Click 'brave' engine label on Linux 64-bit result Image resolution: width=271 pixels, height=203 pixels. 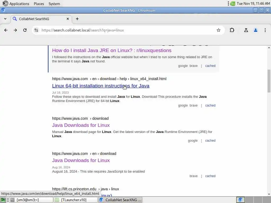click(193, 105)
